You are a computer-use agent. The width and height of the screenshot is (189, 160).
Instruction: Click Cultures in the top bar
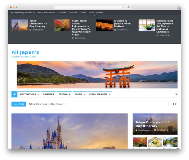click(62, 12)
